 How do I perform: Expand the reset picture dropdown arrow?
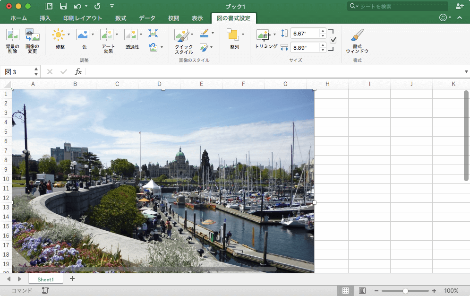(x=162, y=47)
